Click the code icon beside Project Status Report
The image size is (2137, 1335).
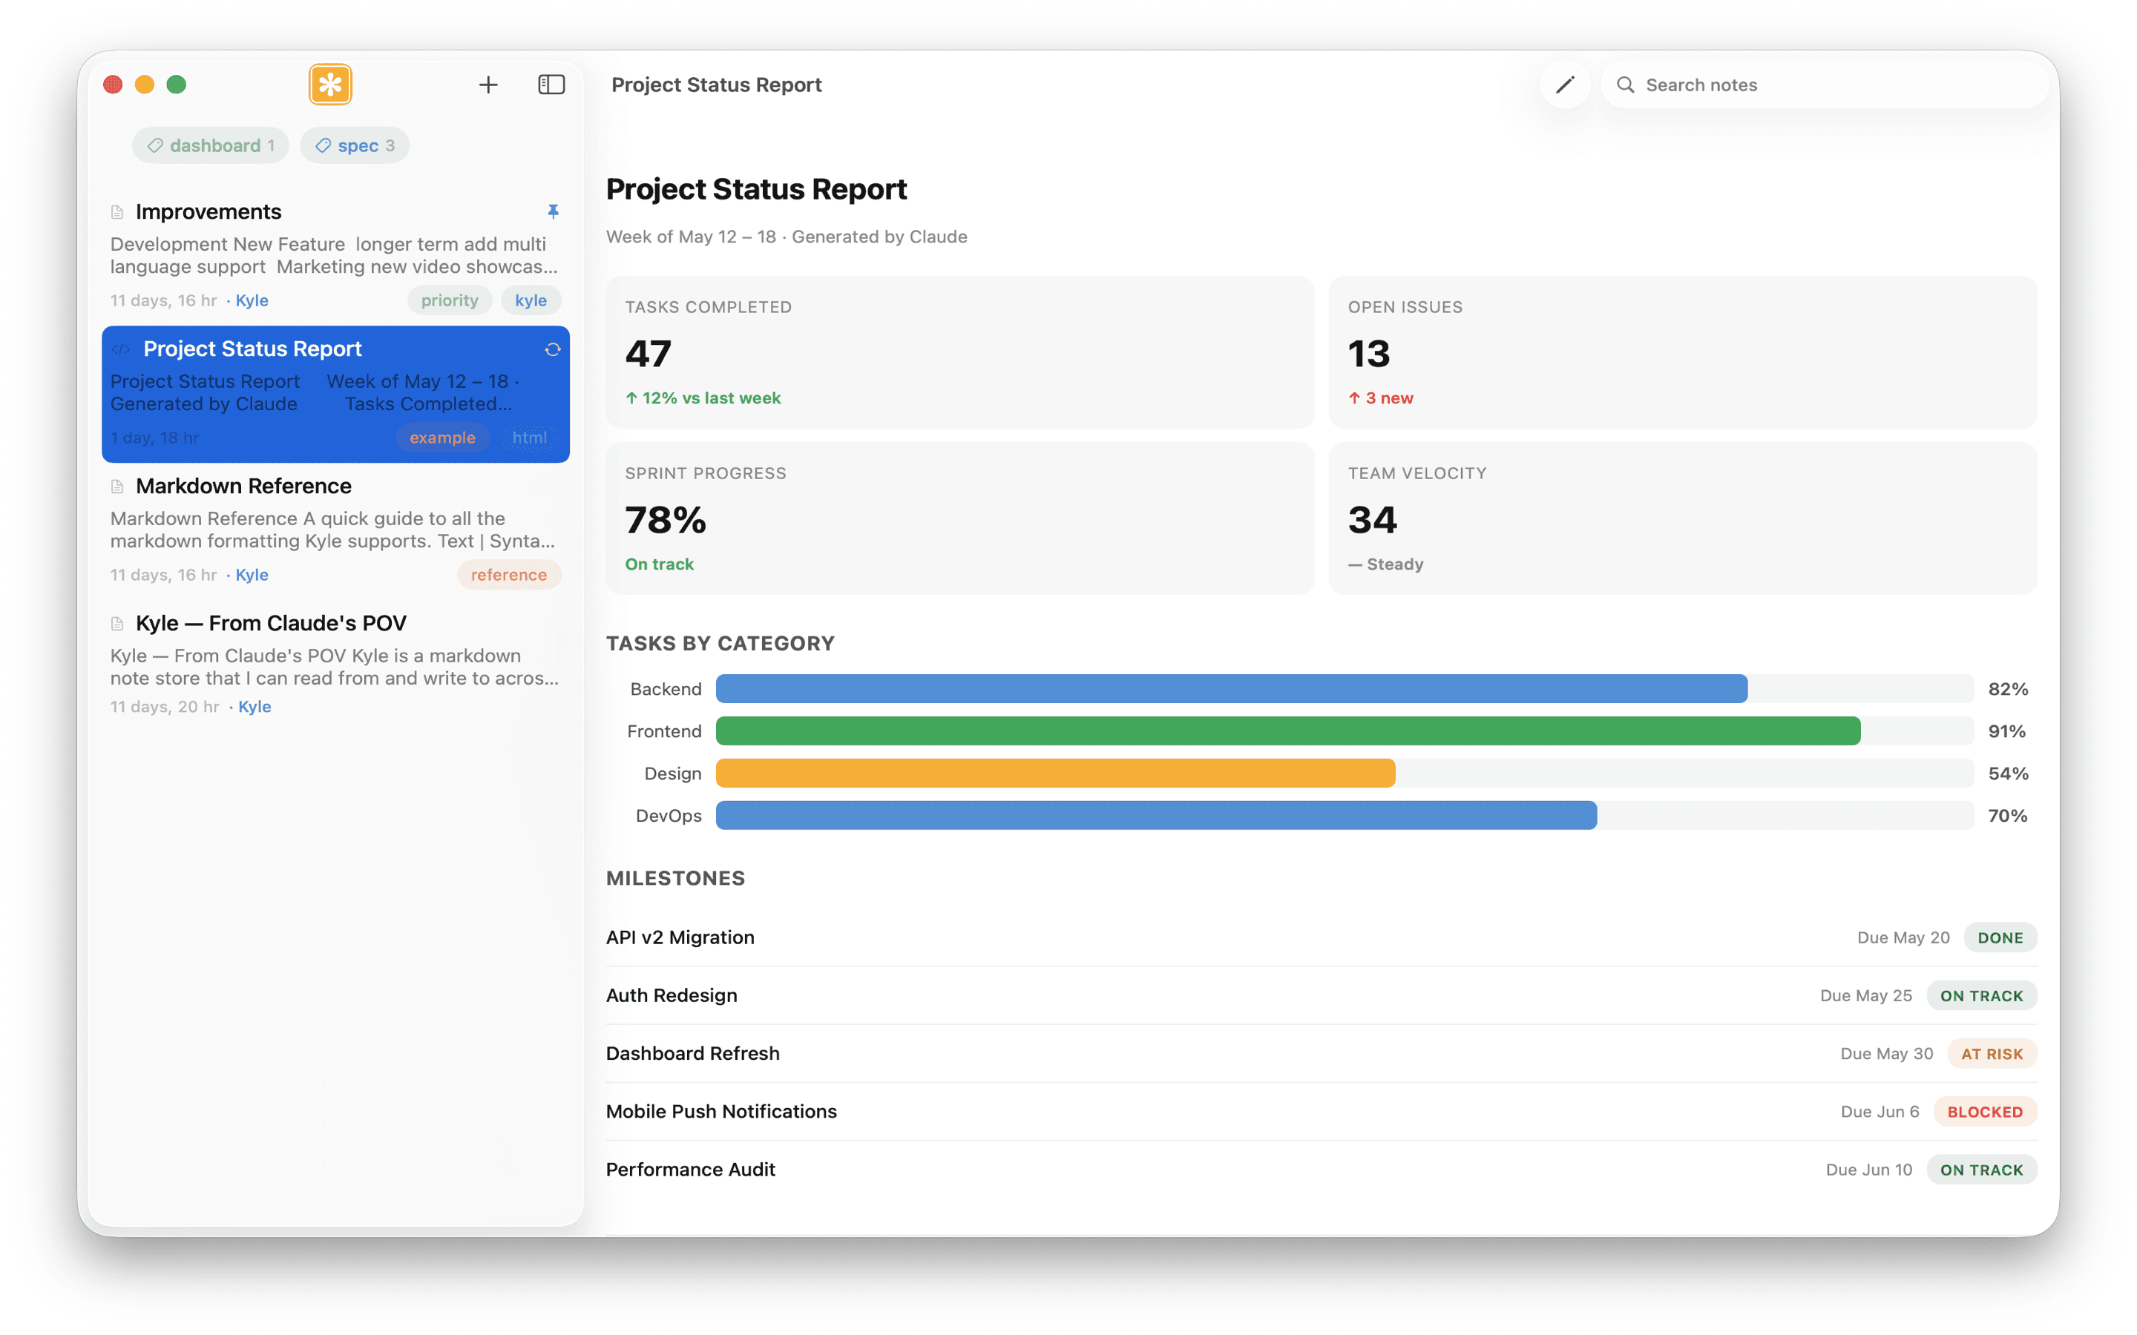coord(121,349)
